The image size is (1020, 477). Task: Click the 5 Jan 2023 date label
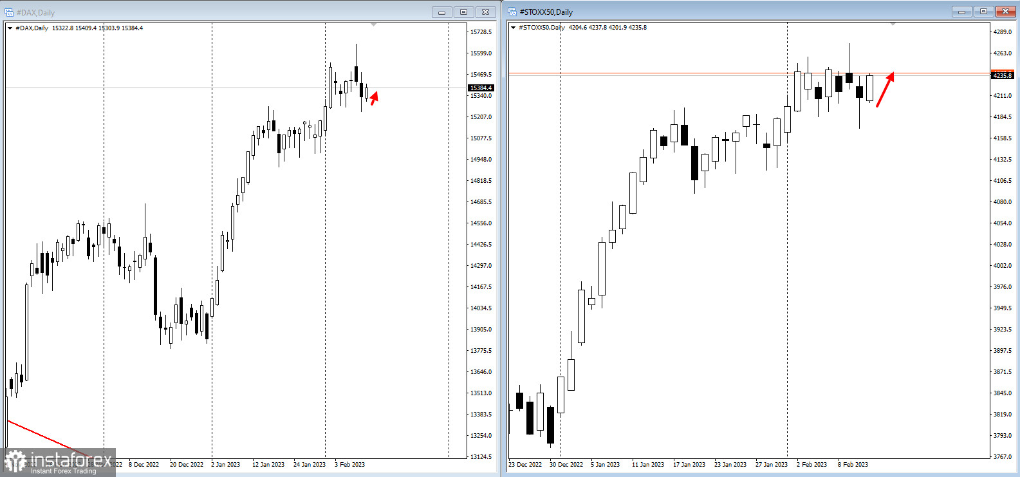606,465
